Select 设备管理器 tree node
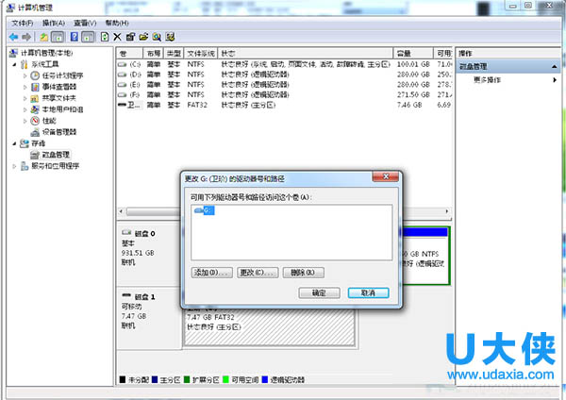 pos(59,132)
